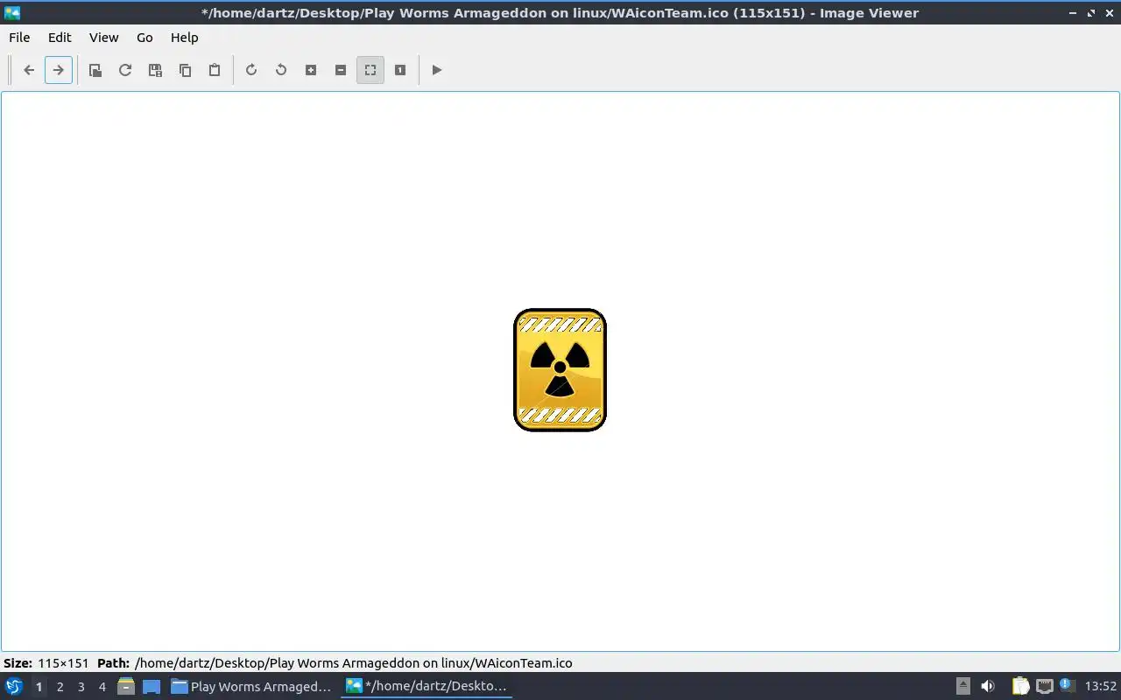Screen dimensions: 1121x700
Task: Rotate the image clockwise
Action: click(251, 70)
